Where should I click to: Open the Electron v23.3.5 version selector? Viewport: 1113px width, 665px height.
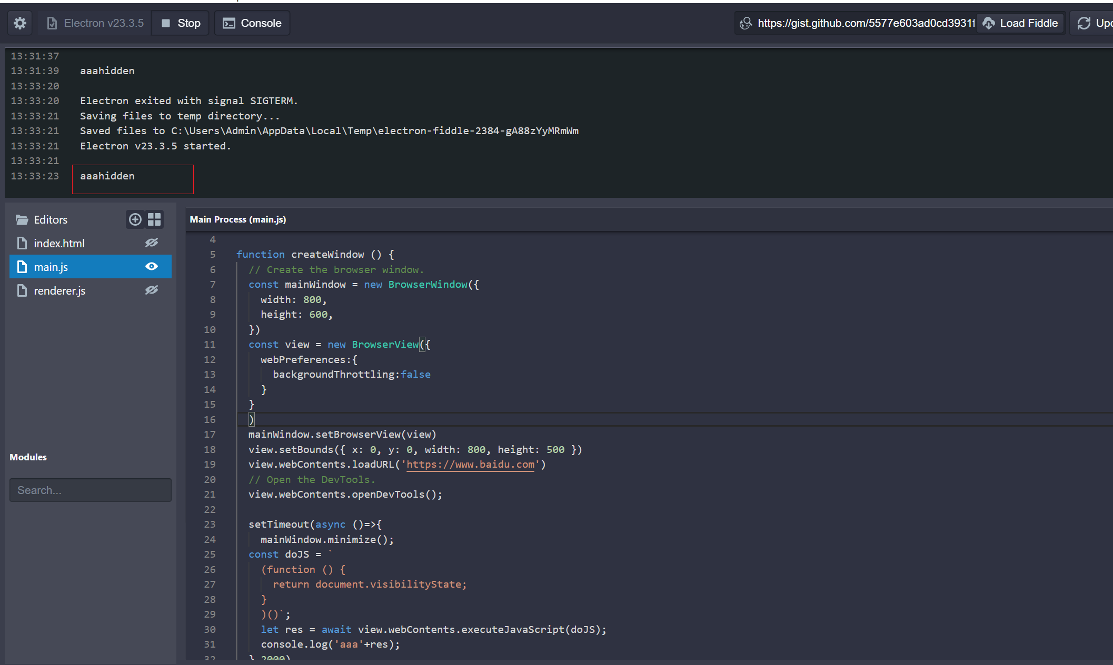[94, 23]
